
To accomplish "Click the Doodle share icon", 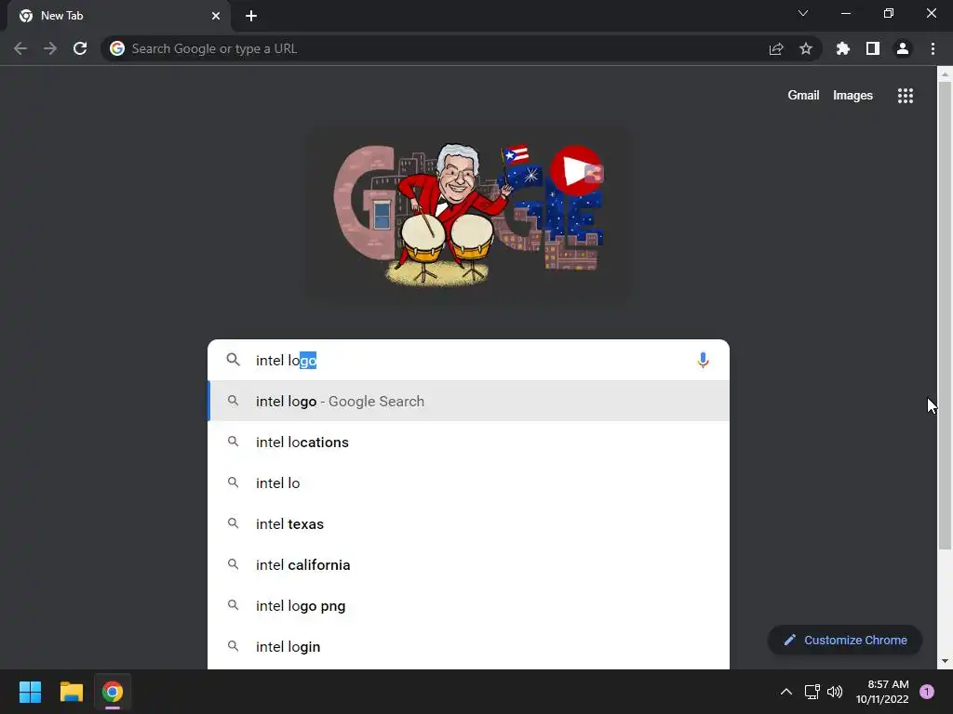I will [x=594, y=174].
